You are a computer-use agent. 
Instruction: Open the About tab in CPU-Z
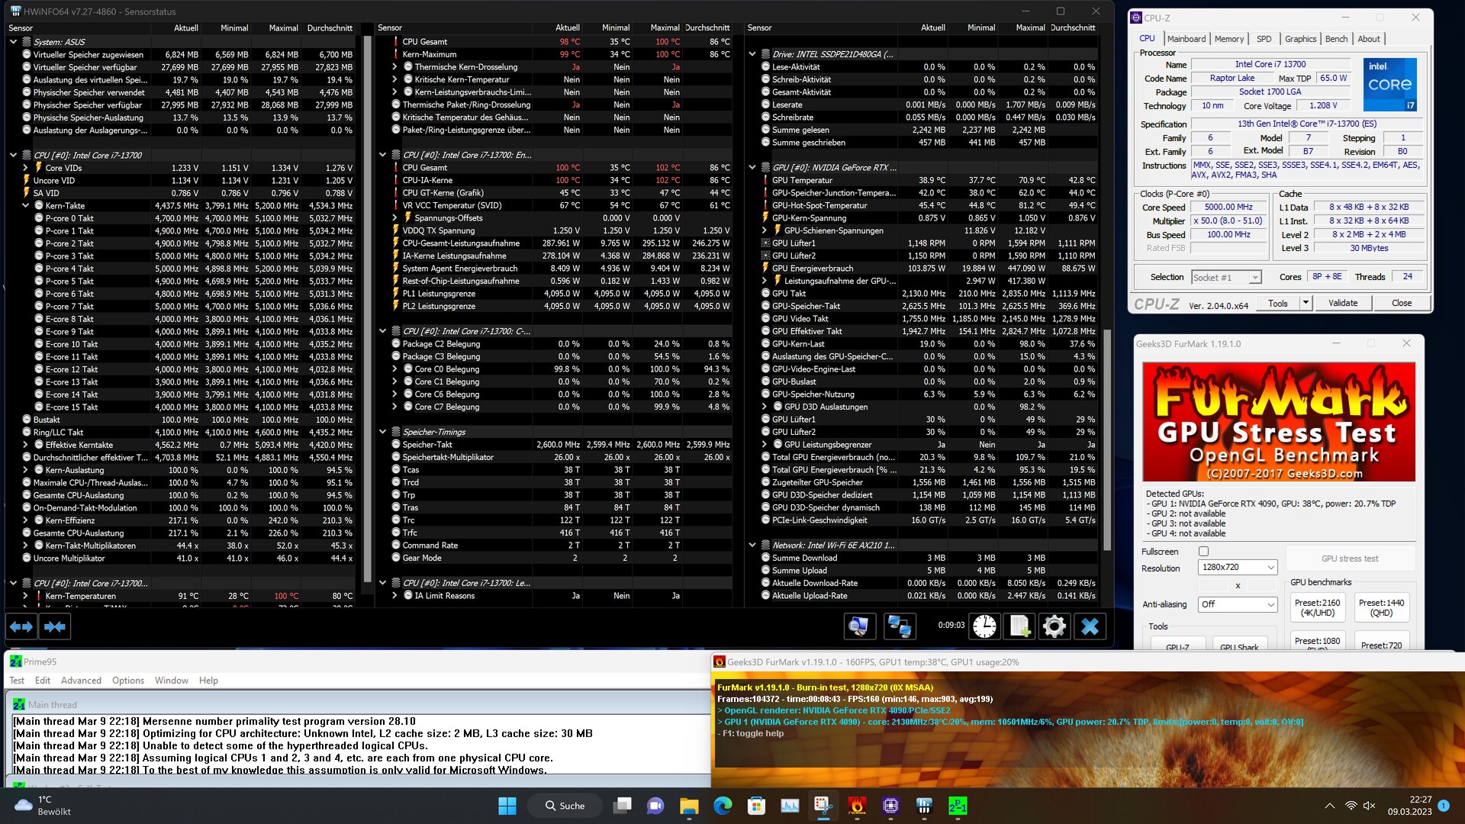coord(1369,39)
